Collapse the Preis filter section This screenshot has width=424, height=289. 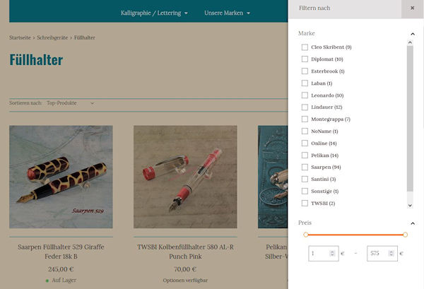(413, 223)
